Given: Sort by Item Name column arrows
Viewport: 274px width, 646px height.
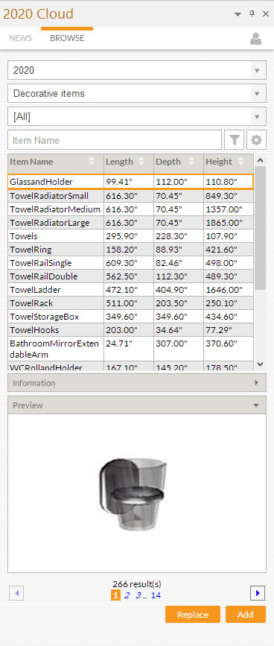Looking at the screenshot, I should [x=92, y=162].
